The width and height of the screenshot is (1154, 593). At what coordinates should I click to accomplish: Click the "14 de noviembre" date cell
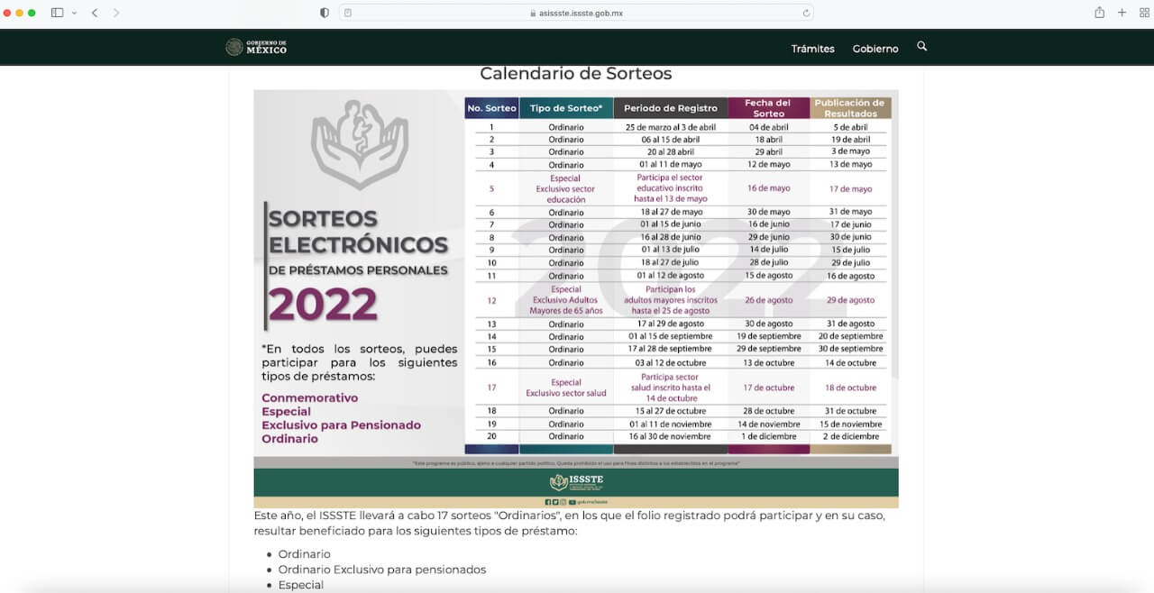pos(769,424)
